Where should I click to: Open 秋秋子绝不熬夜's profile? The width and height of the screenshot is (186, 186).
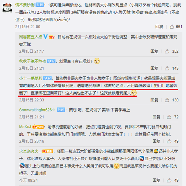(33, 61)
